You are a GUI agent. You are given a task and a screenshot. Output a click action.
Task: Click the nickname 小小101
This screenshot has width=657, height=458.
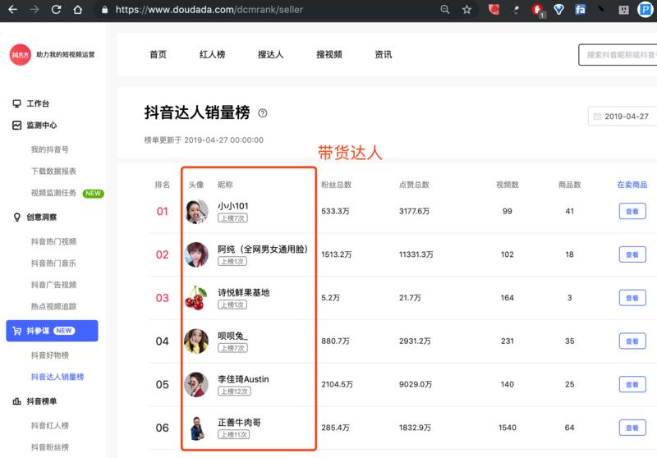coord(233,206)
